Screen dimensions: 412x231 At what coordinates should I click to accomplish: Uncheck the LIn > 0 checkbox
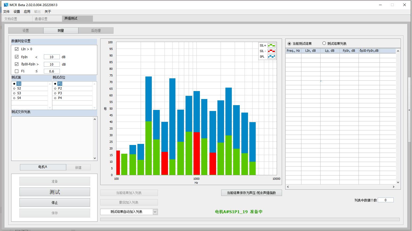coord(17,49)
